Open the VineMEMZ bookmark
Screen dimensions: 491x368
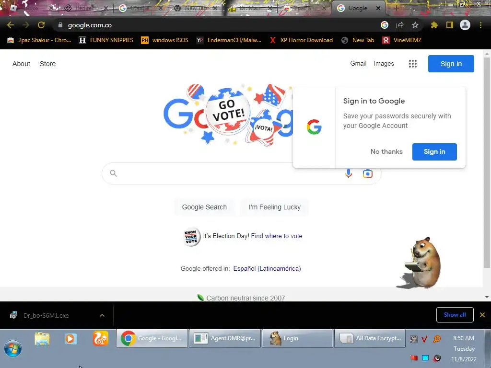[x=402, y=40]
